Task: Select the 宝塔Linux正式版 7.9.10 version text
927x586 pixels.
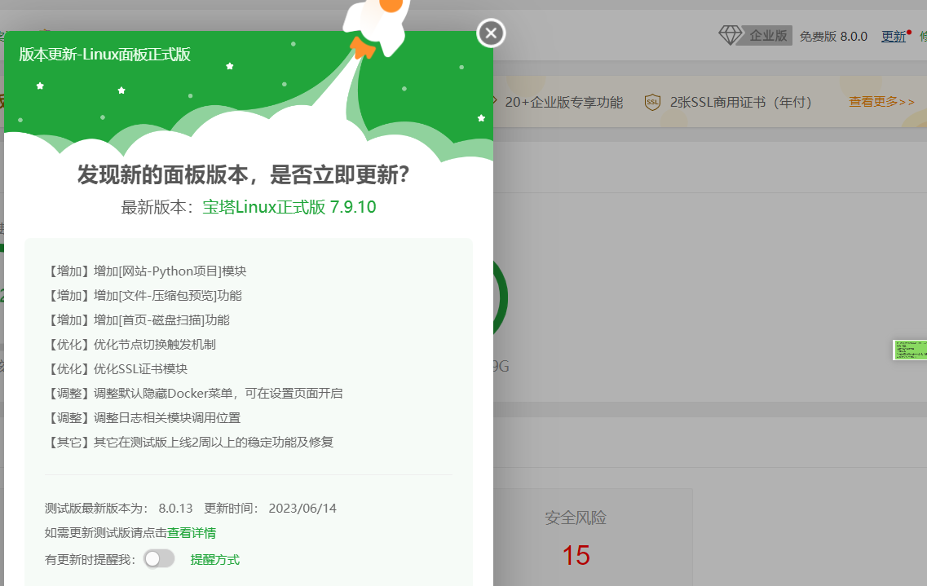Action: pos(289,207)
